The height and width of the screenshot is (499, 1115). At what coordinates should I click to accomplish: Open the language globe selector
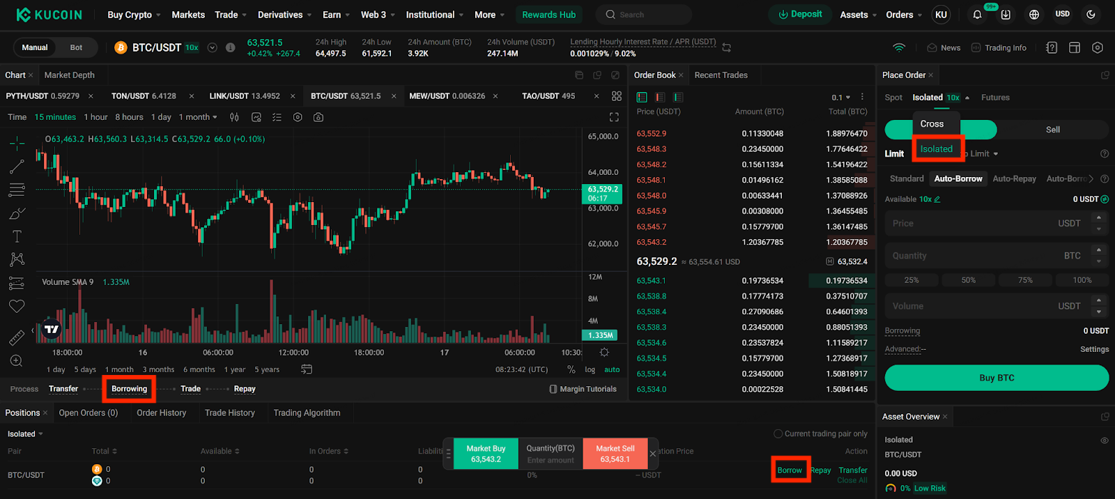pyautogui.click(x=1034, y=15)
